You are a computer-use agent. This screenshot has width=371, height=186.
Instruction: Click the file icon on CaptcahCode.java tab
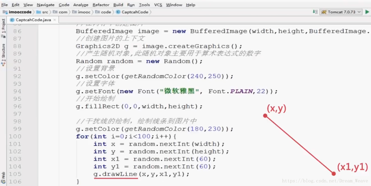(x=11, y=19)
